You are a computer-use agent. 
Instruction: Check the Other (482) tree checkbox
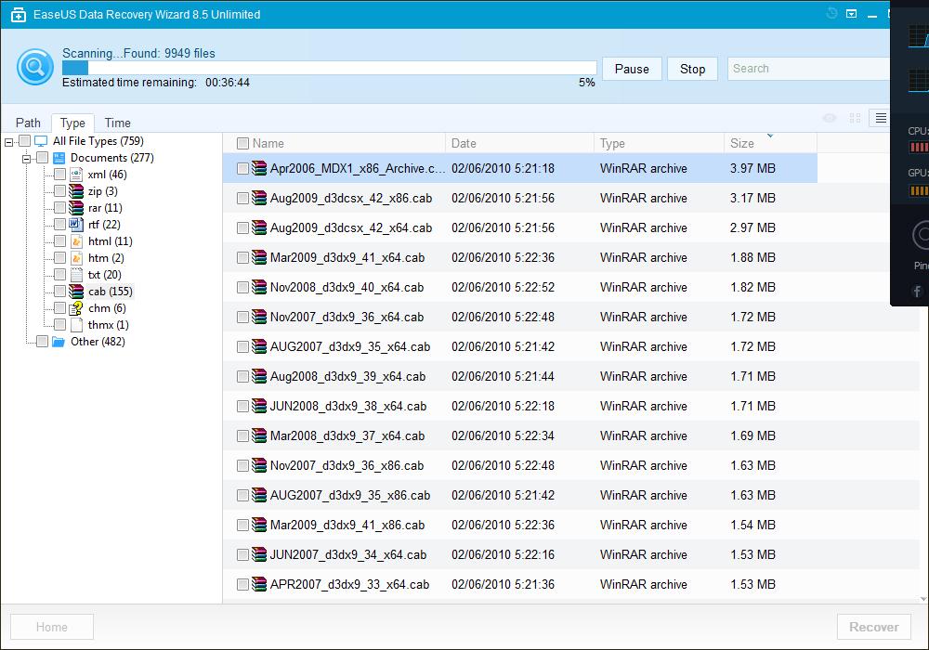point(42,342)
